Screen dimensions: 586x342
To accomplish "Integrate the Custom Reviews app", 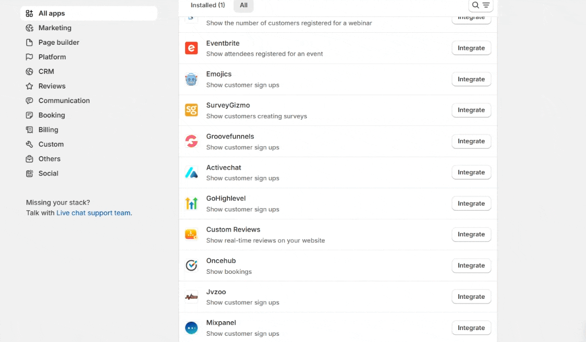I will click(471, 234).
